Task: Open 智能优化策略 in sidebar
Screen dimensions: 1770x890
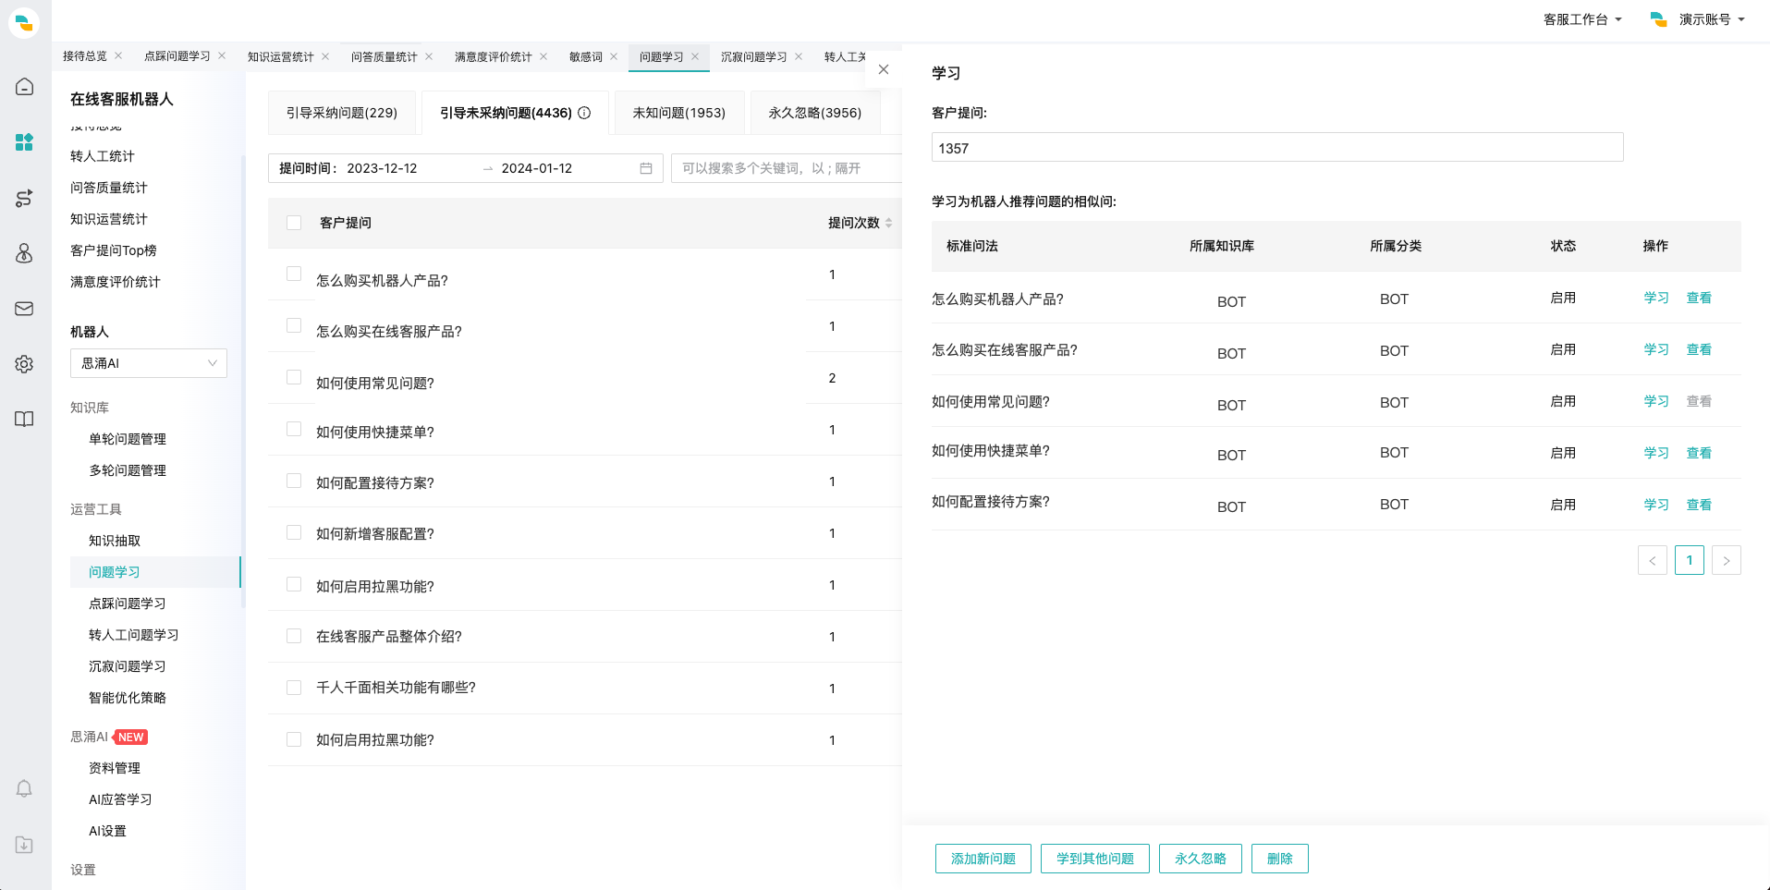Action: [x=128, y=698]
